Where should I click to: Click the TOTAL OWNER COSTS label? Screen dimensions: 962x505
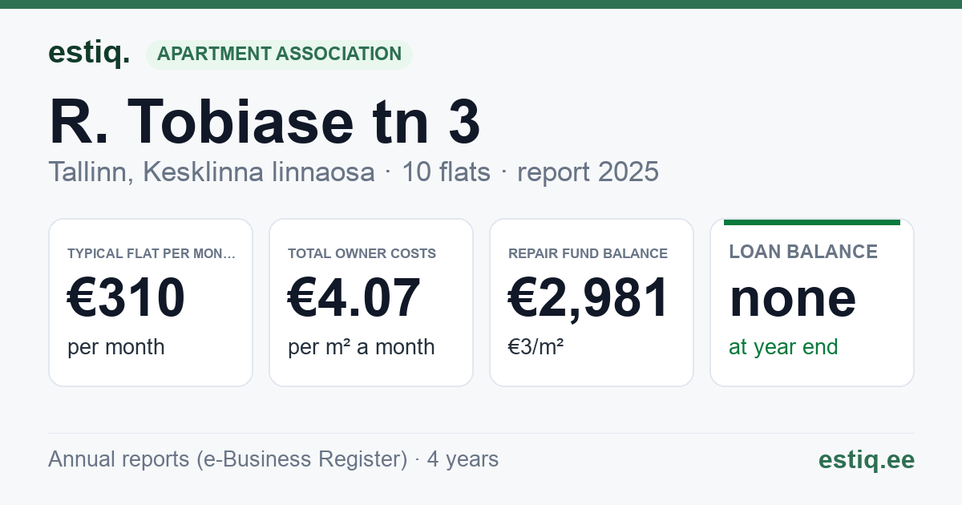[362, 253]
